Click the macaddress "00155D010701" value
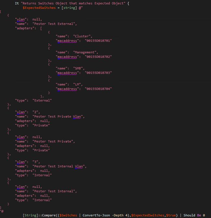 click(98, 41)
